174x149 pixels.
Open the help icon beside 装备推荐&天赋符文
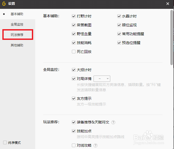point(113,122)
